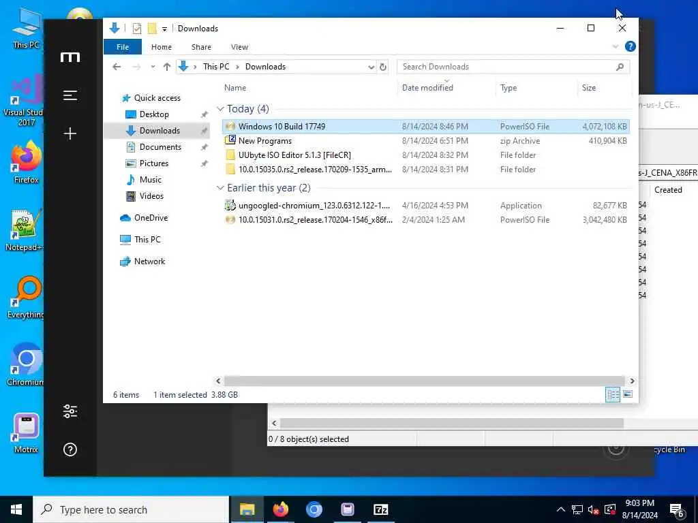Open the address bar history dropdown
698x523 pixels.
(x=371, y=67)
